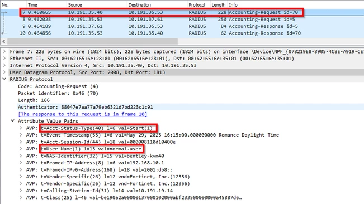Sort by Protocol column header
The image size is (364, 204).
[197, 5]
